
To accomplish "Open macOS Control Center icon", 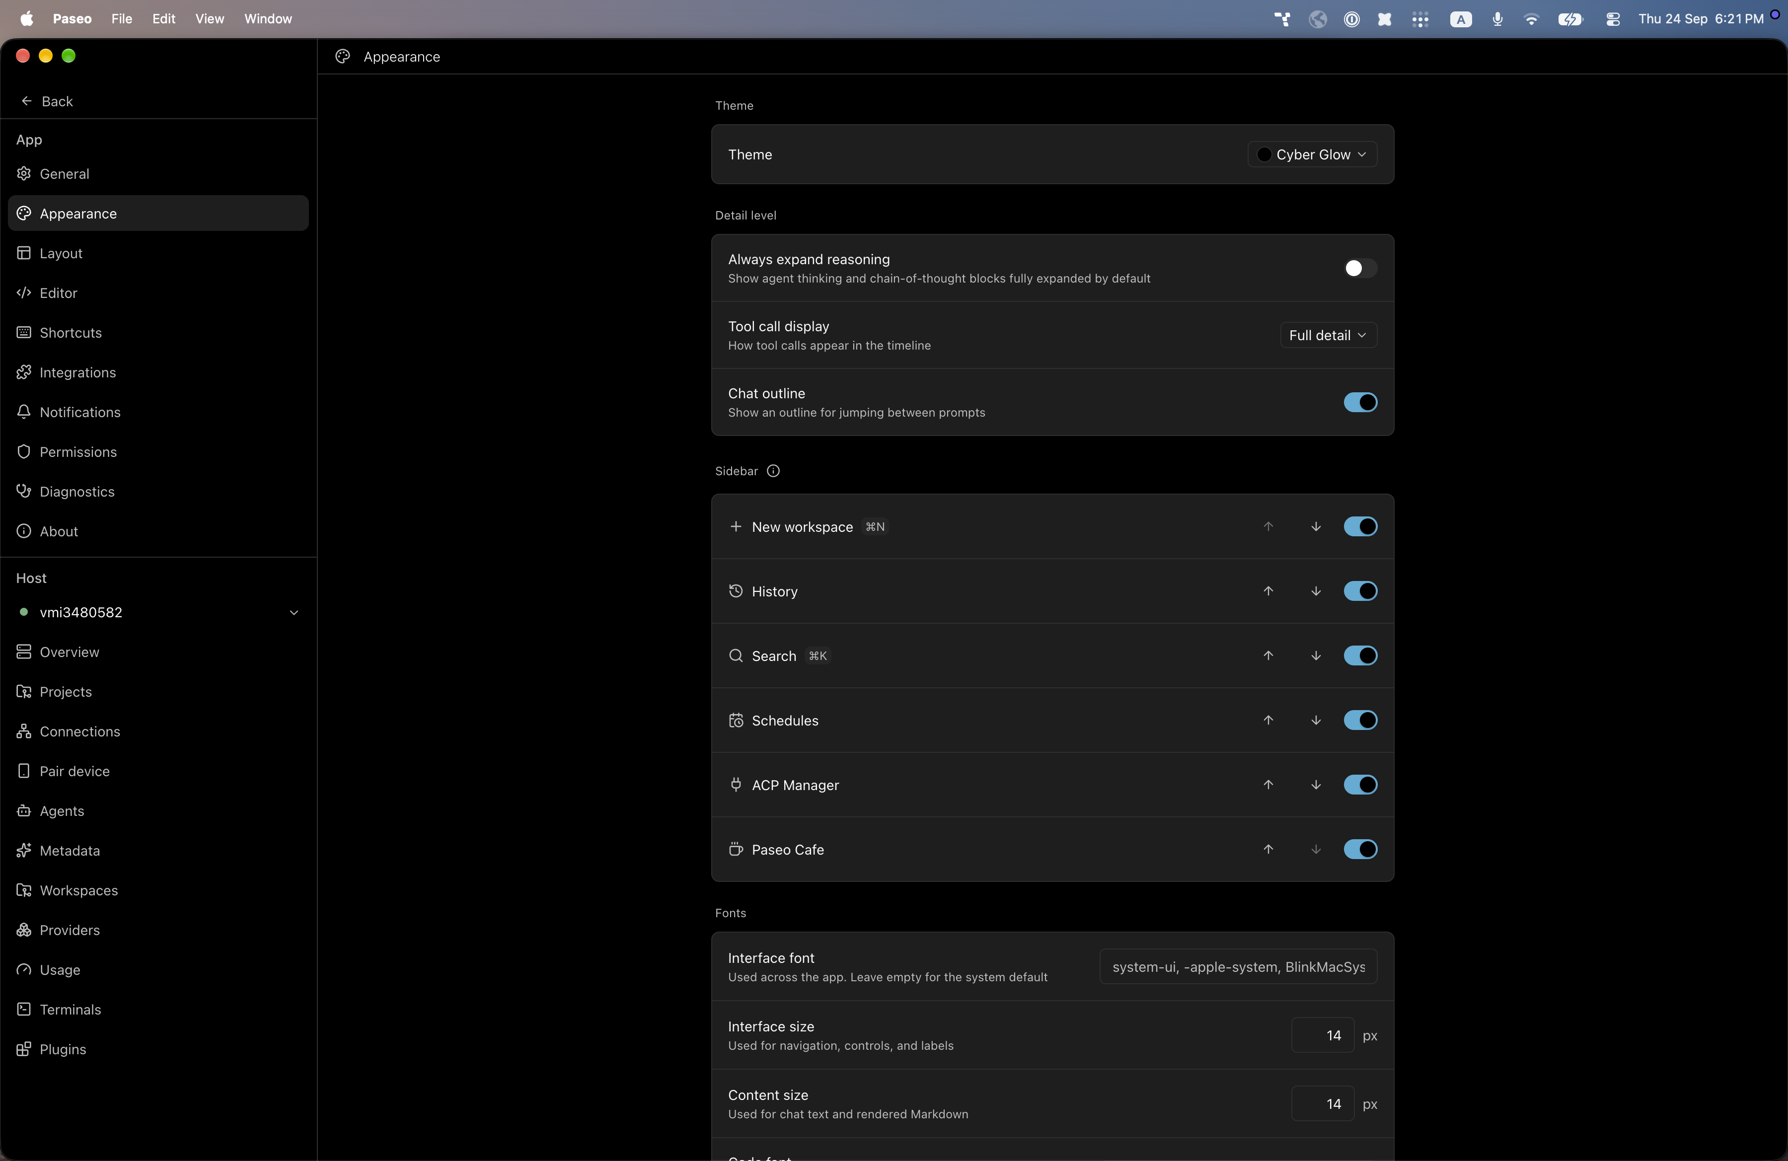I will coord(1612,19).
